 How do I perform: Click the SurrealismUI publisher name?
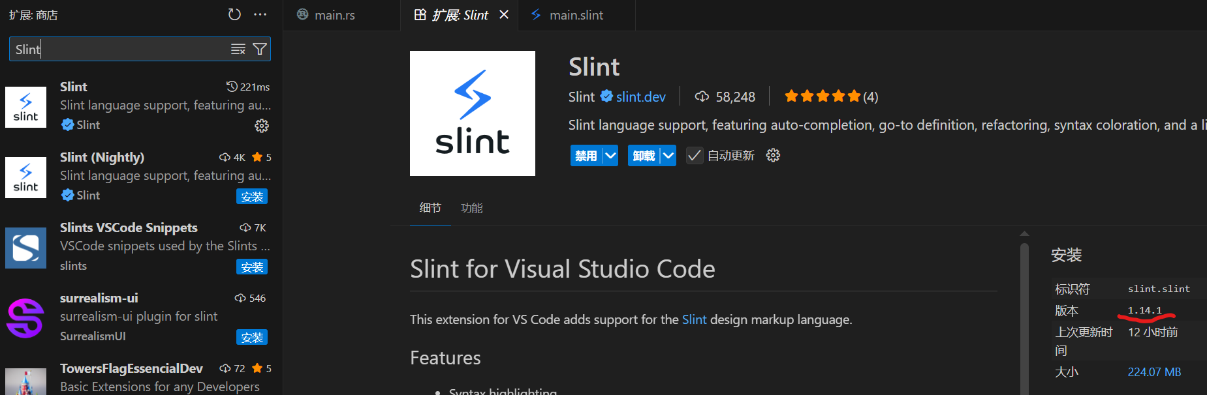click(93, 336)
